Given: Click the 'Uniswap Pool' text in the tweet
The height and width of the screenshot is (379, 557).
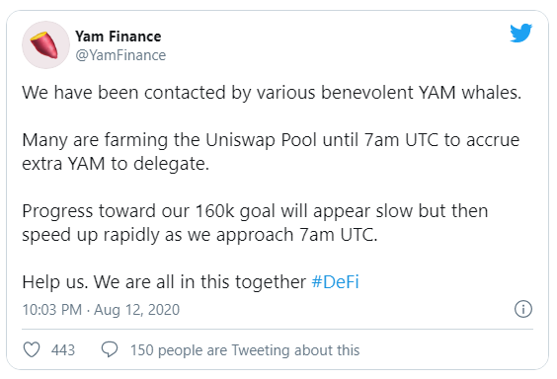Looking at the screenshot, I should pos(261,140).
